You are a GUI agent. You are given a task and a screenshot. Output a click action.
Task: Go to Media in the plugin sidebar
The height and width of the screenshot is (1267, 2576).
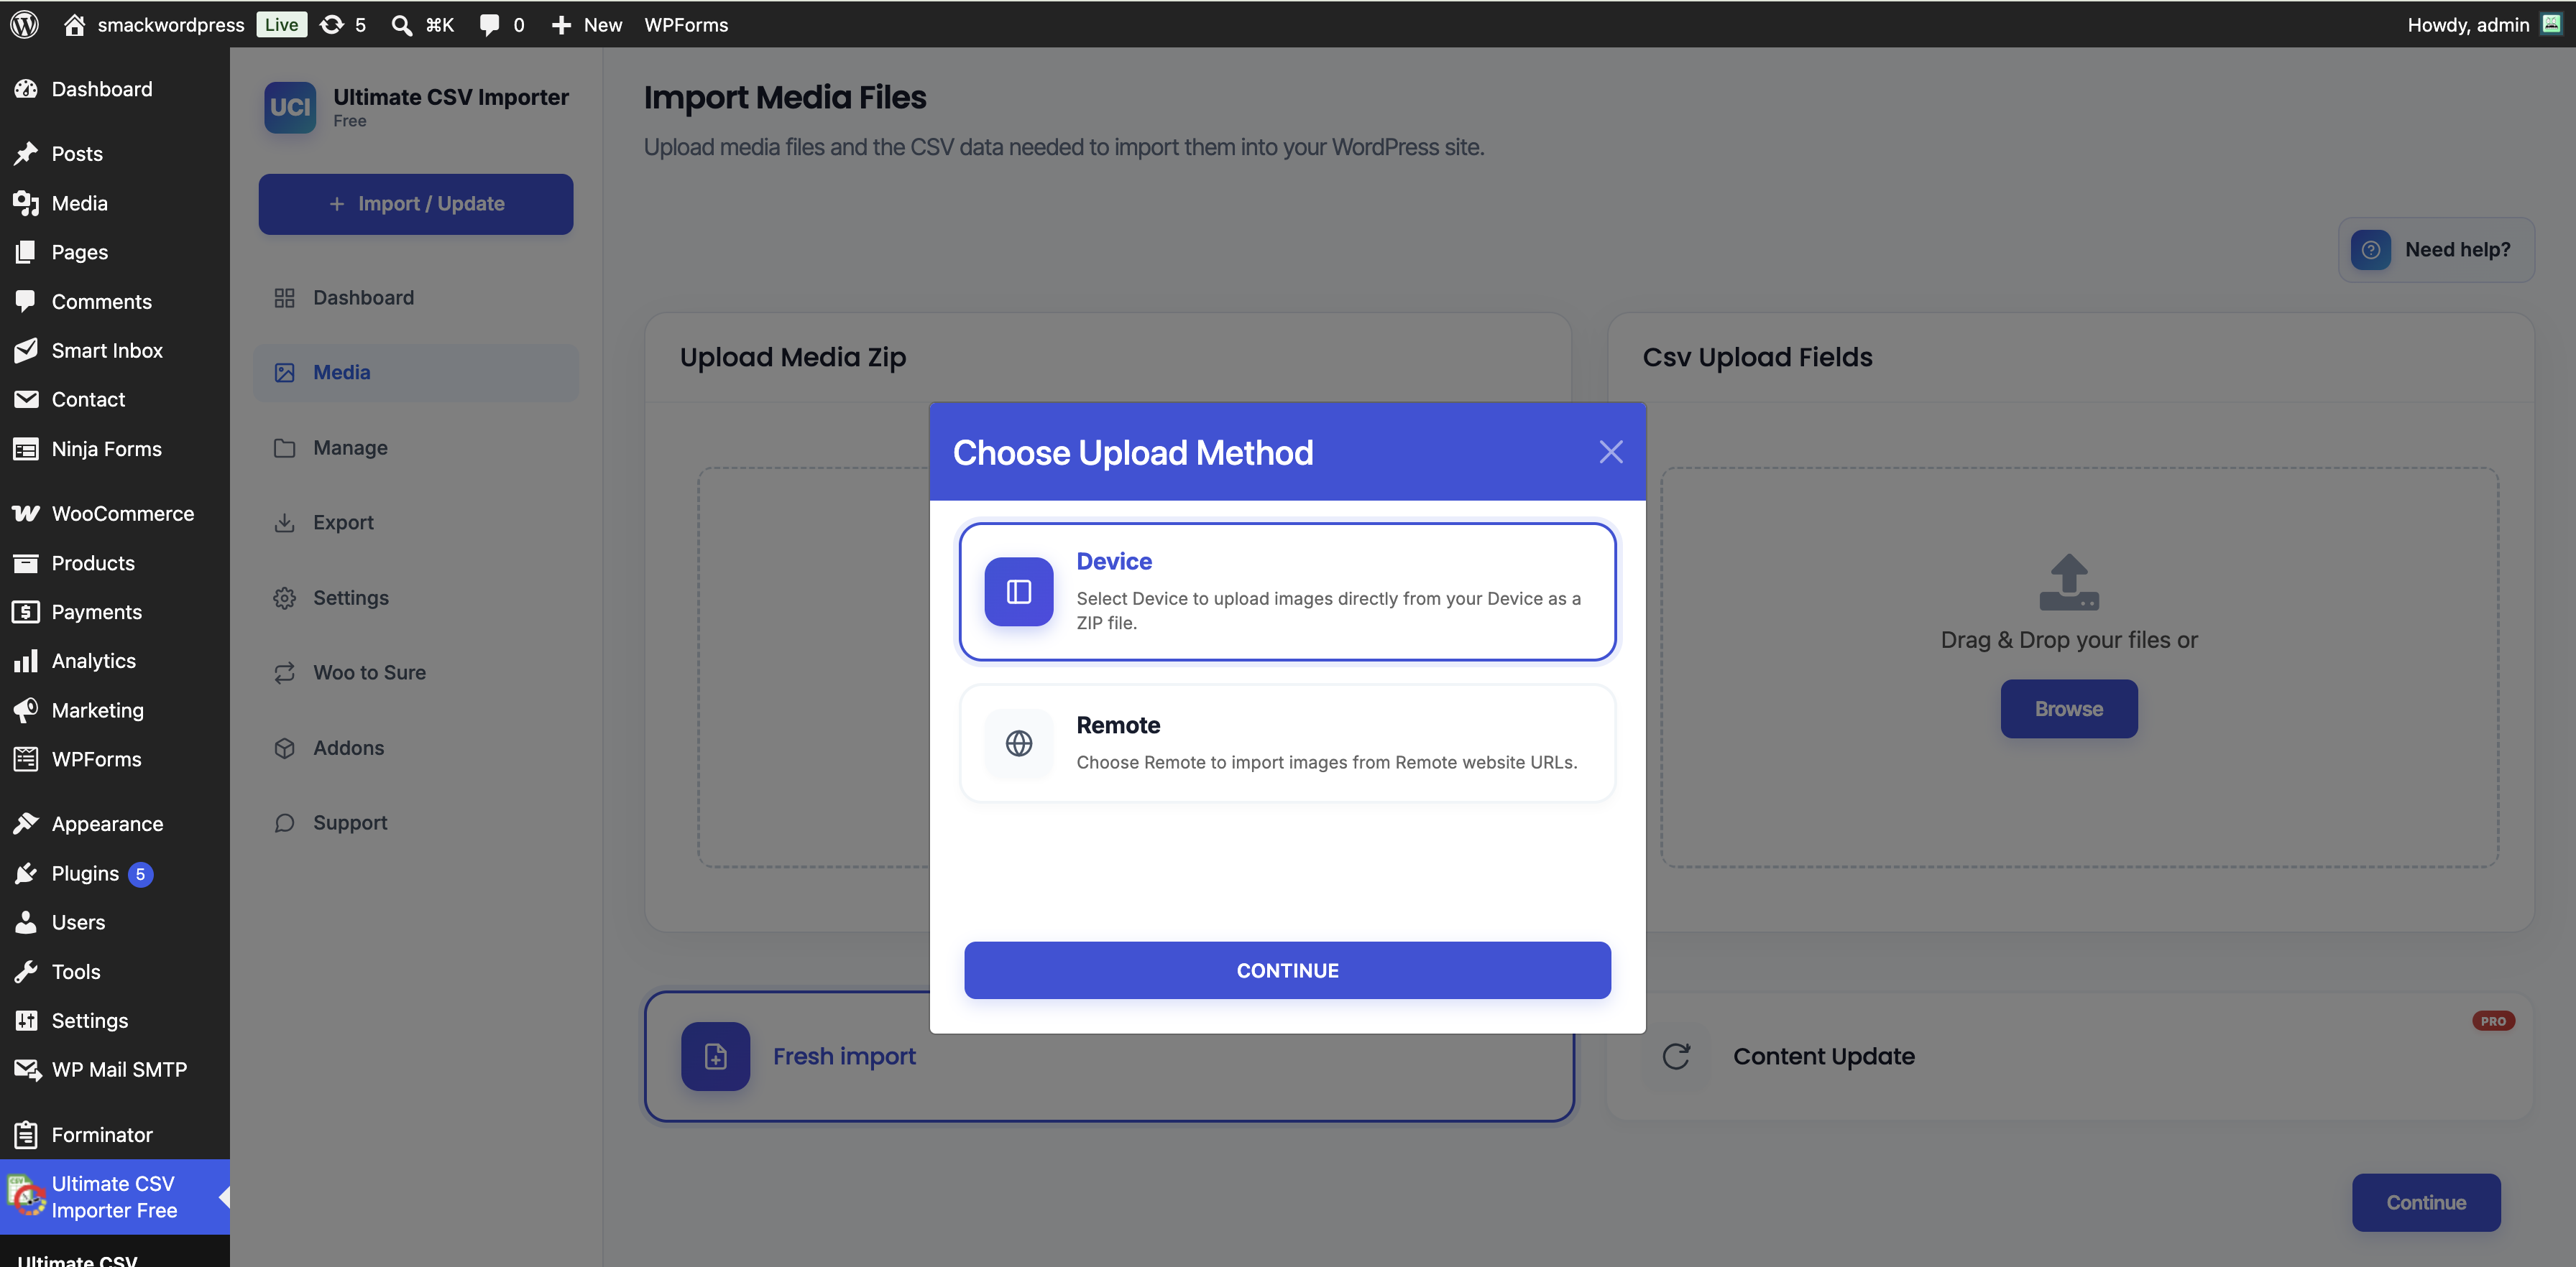(416, 373)
